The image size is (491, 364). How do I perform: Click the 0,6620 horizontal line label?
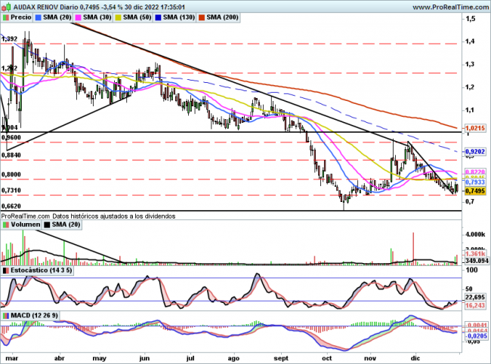(x=11, y=206)
